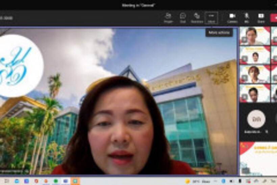Select the third participant thumbnail in side gallery
Screen dimensions: 277x185
pyautogui.click(x=255, y=74)
